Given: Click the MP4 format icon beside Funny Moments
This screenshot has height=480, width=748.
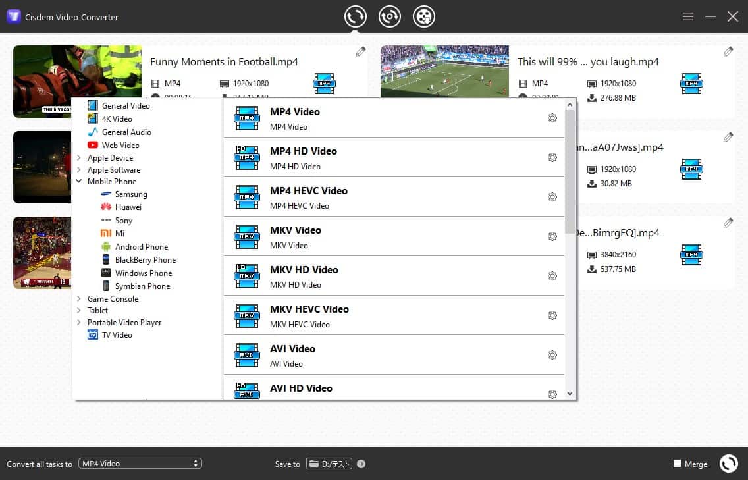Looking at the screenshot, I should (324, 83).
